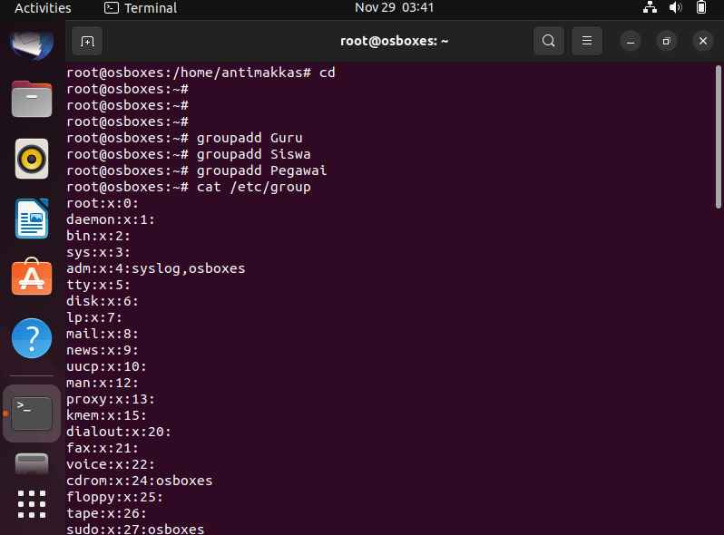Open LibreOffice Writer from the dock
Viewport: 724px width, 535px height.
[x=32, y=219]
